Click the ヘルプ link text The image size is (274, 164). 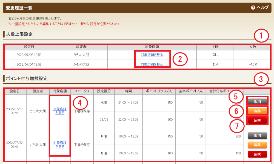[262, 7]
